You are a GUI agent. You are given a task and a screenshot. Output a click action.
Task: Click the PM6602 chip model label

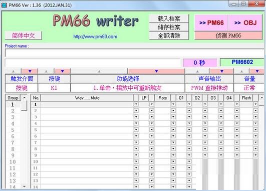pos(242,62)
